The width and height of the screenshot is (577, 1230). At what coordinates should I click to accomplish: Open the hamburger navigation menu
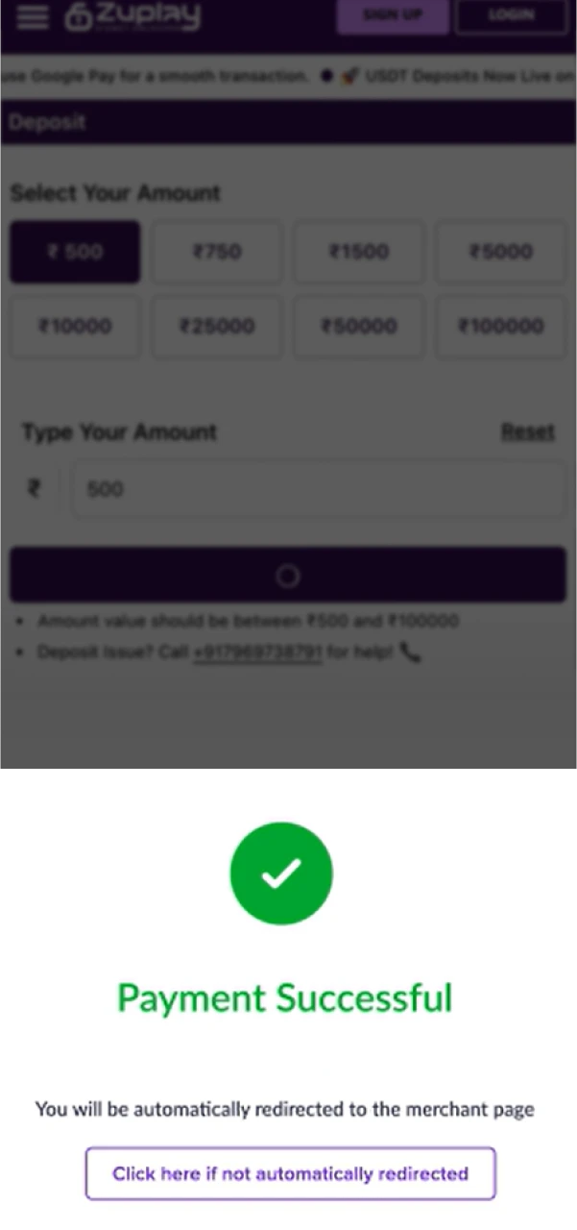tap(31, 17)
